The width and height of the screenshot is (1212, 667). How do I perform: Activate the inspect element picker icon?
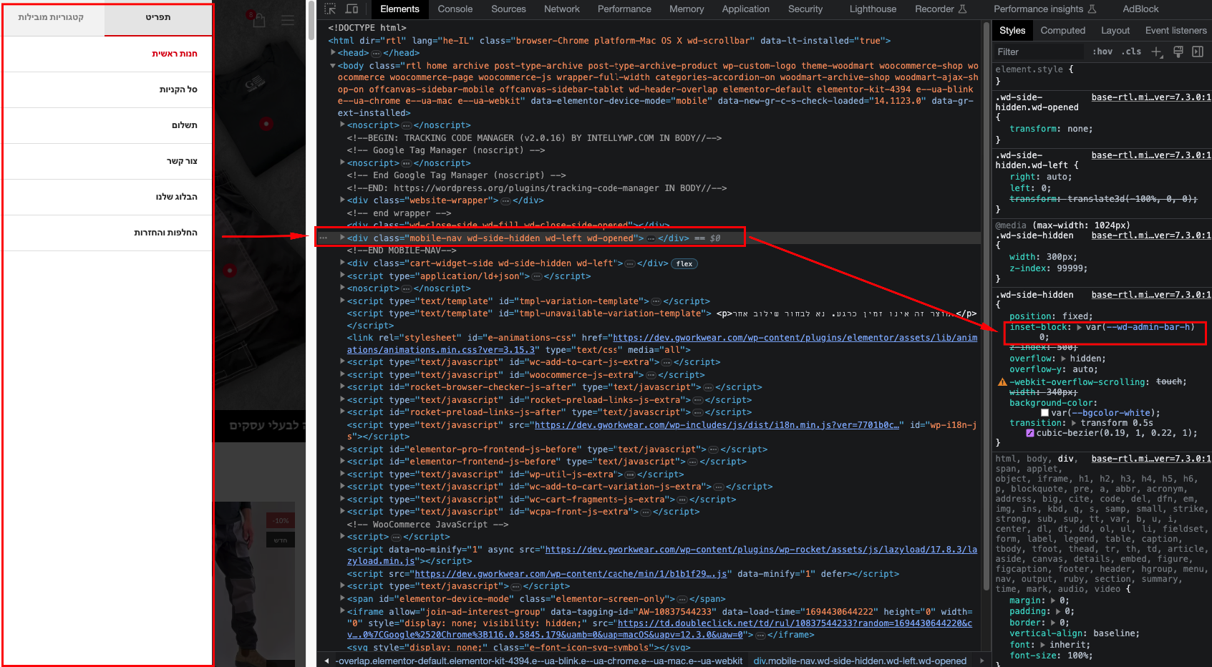pos(330,9)
